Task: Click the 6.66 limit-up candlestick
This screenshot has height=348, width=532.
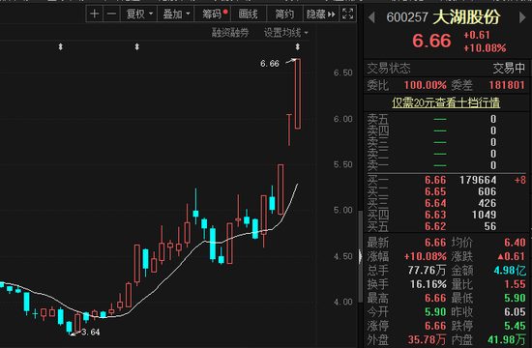Action: click(298, 94)
